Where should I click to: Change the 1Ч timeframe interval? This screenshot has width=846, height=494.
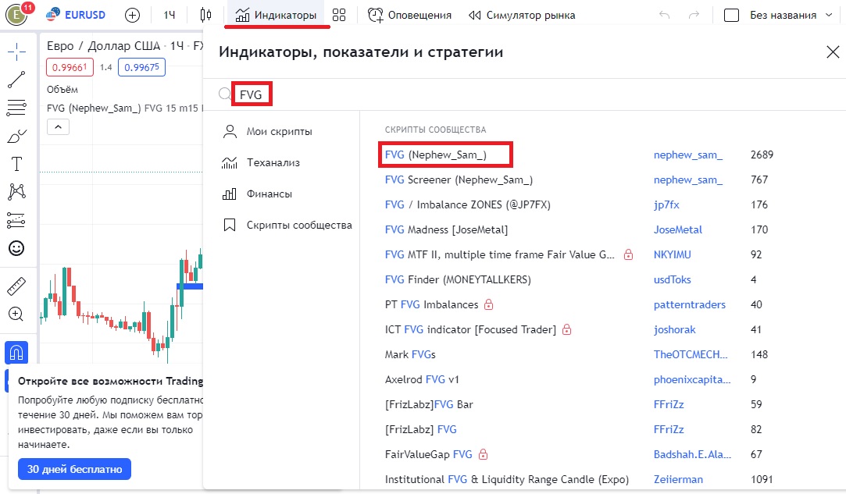tap(170, 15)
